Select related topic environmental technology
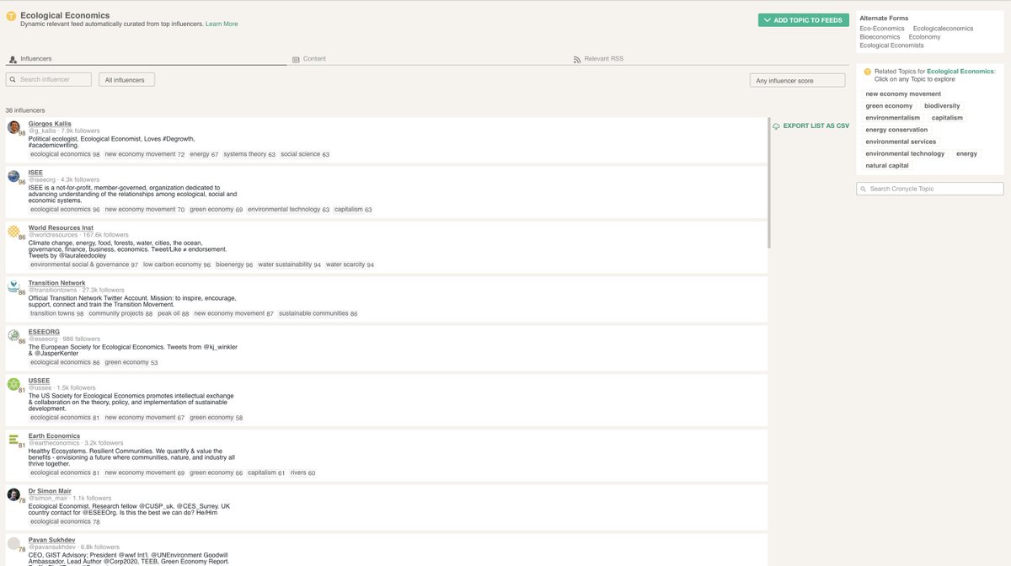The height and width of the screenshot is (566, 1011). (905, 154)
